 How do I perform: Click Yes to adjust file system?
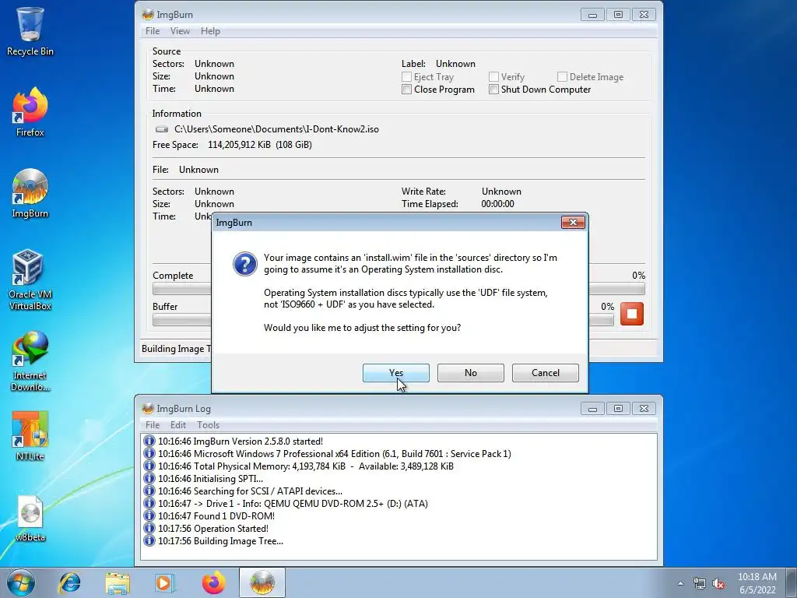pos(396,373)
